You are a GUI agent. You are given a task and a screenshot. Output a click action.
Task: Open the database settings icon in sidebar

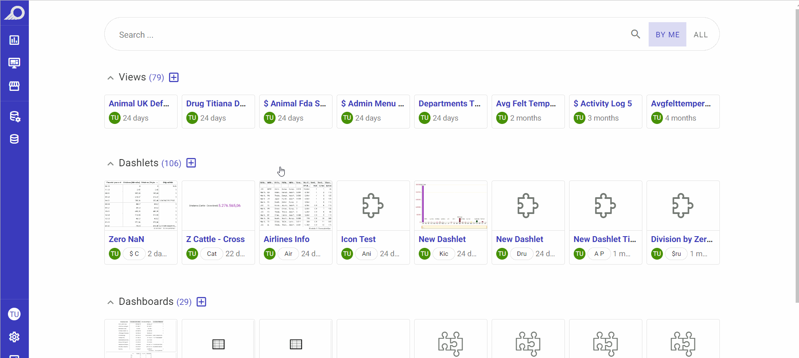(15, 116)
